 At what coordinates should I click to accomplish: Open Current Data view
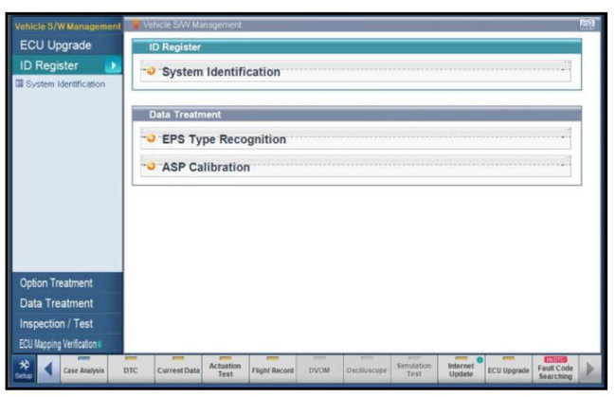(x=178, y=370)
